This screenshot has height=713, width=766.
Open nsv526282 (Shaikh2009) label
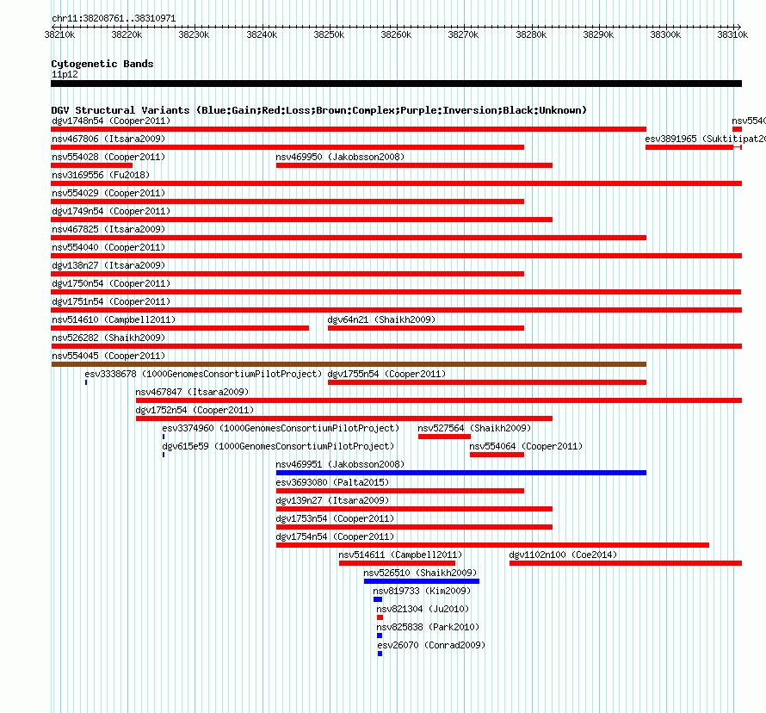[x=108, y=338]
